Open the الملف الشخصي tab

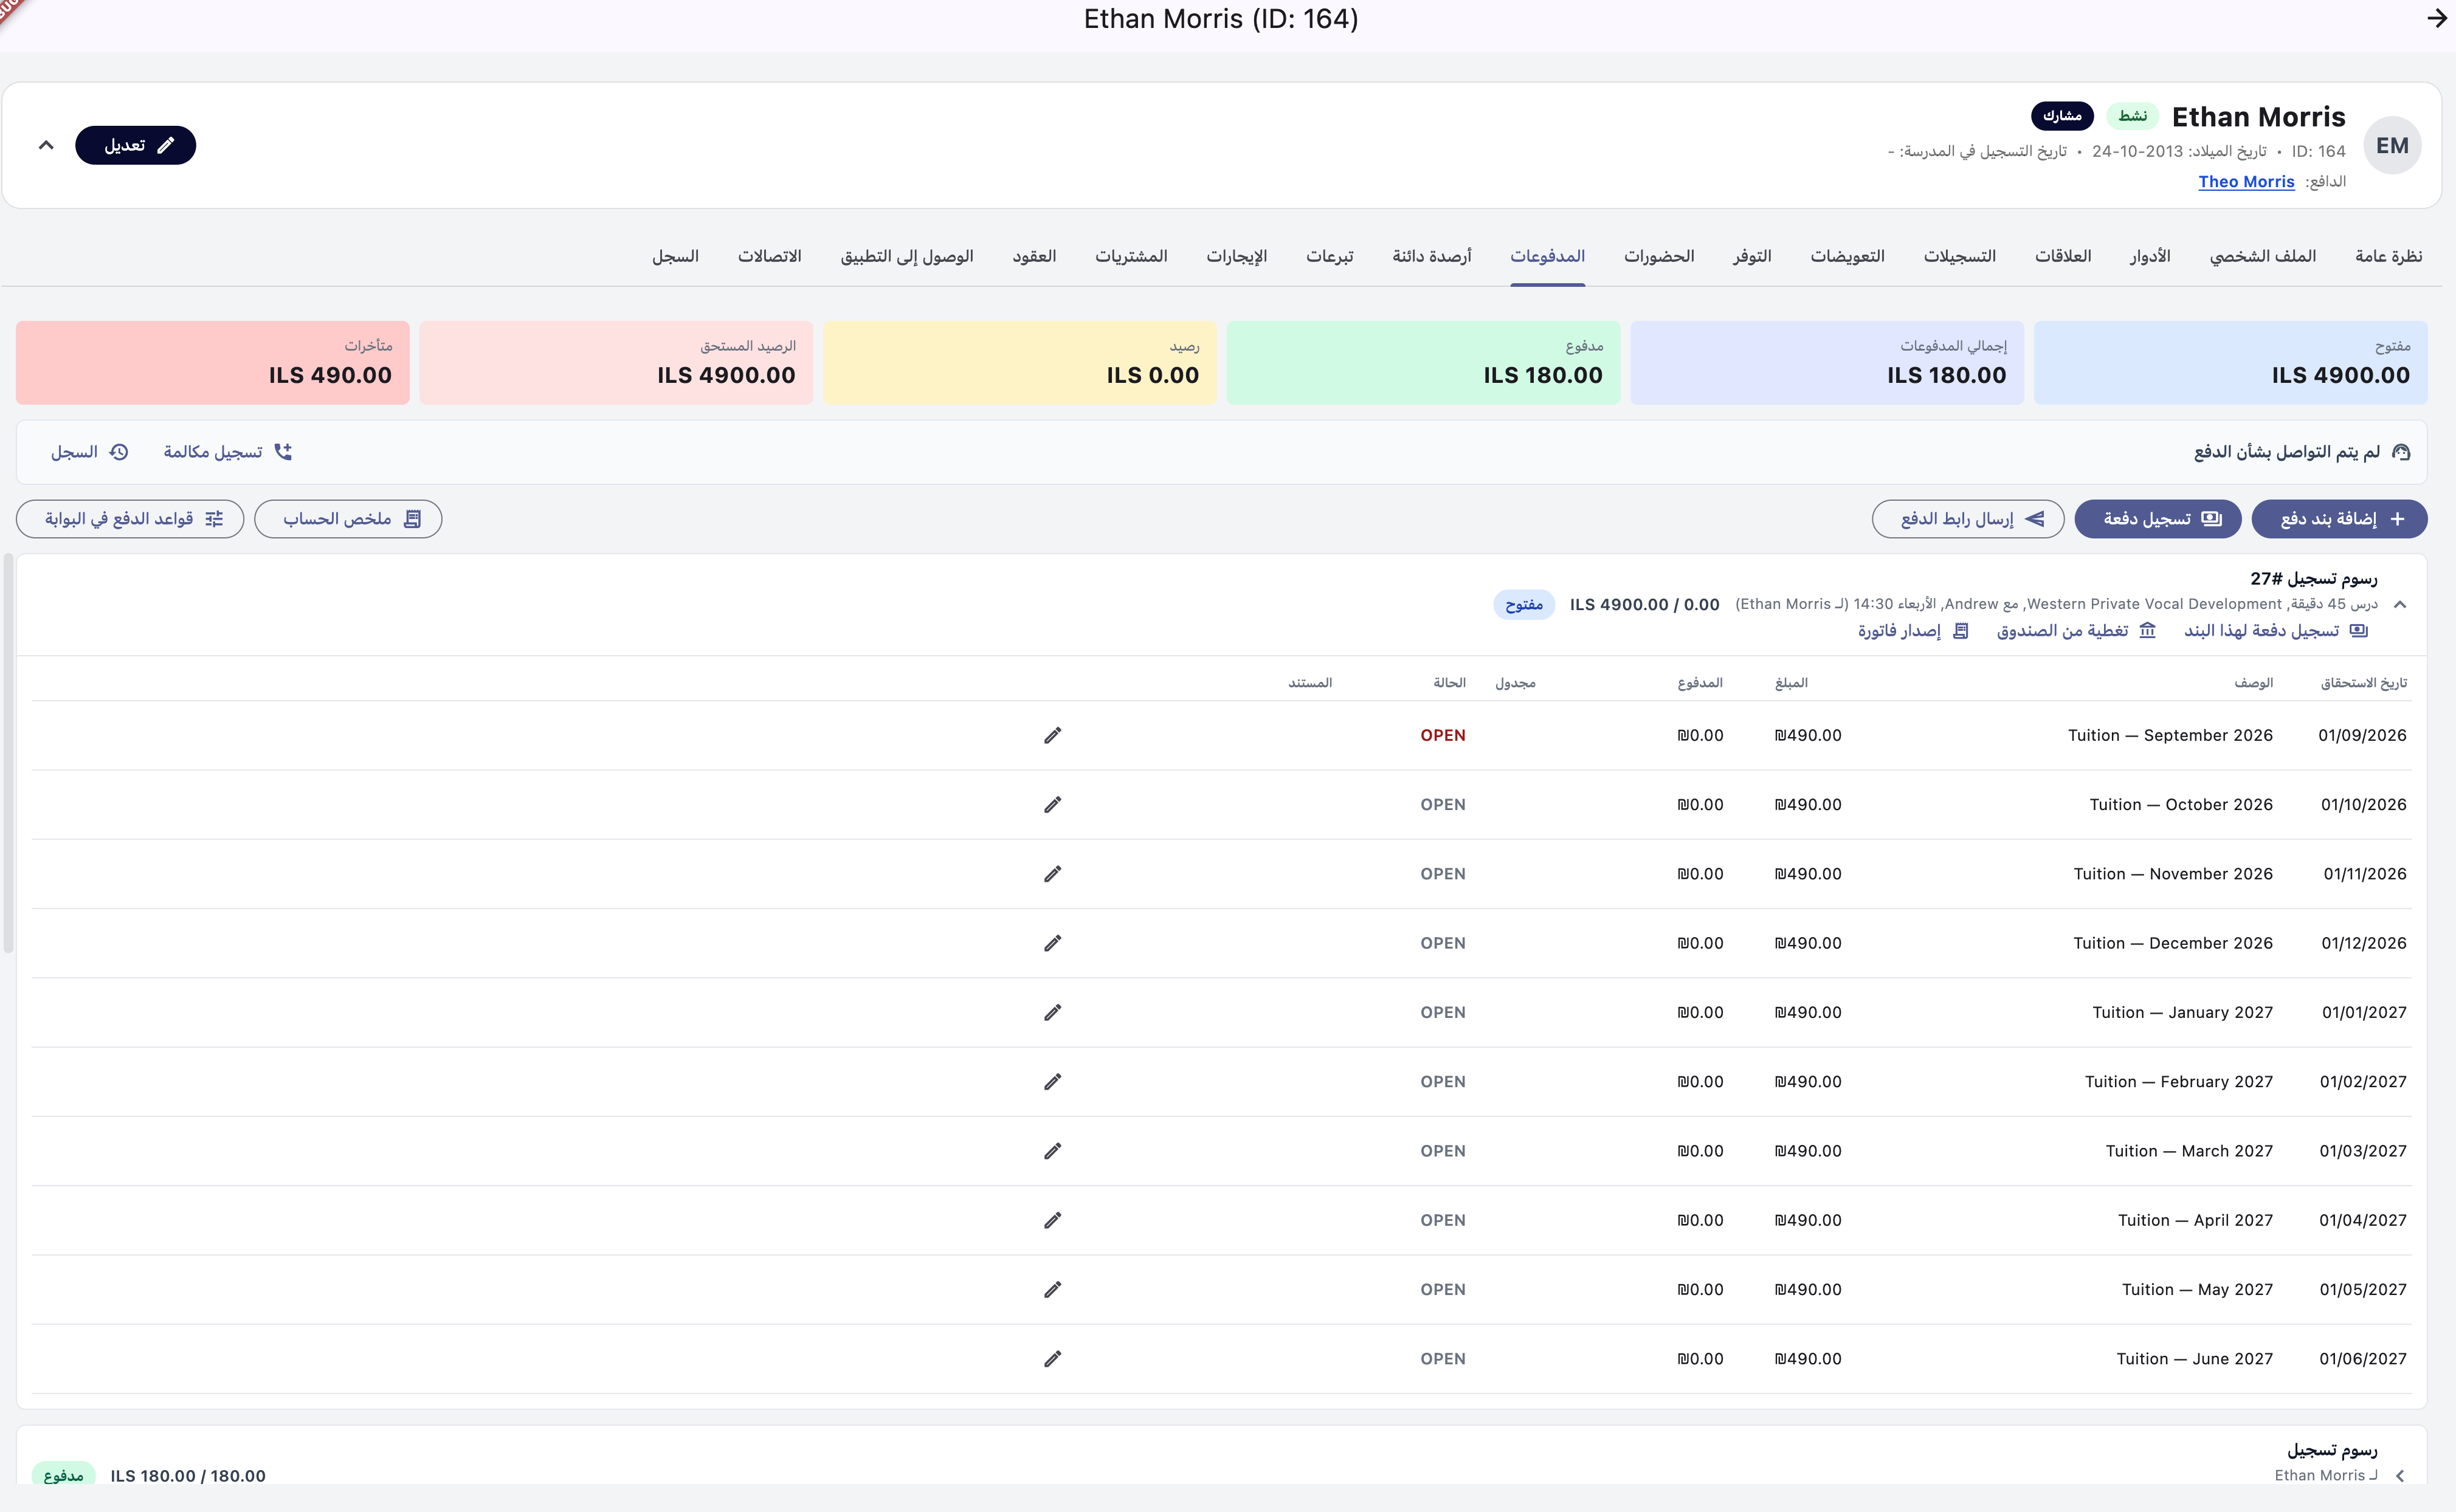coord(2262,256)
